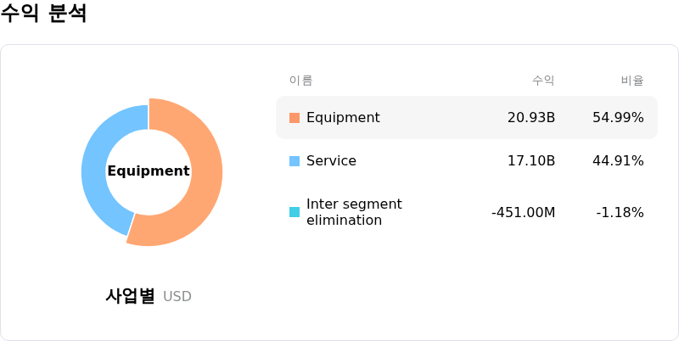Click the 54.99% ratio value
Screen dimensions: 679x341
(619, 118)
